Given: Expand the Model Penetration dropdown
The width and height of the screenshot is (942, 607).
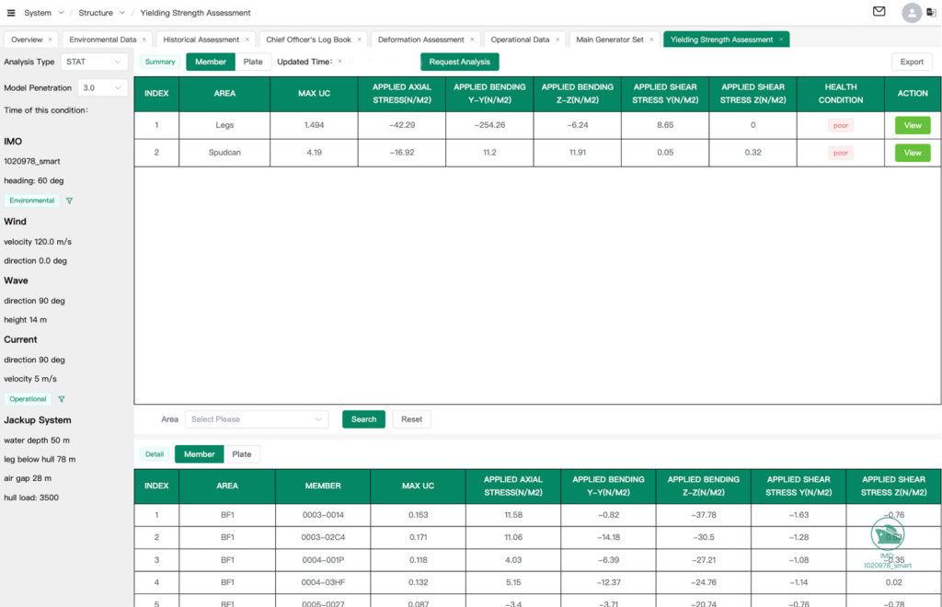Looking at the screenshot, I should click(102, 88).
